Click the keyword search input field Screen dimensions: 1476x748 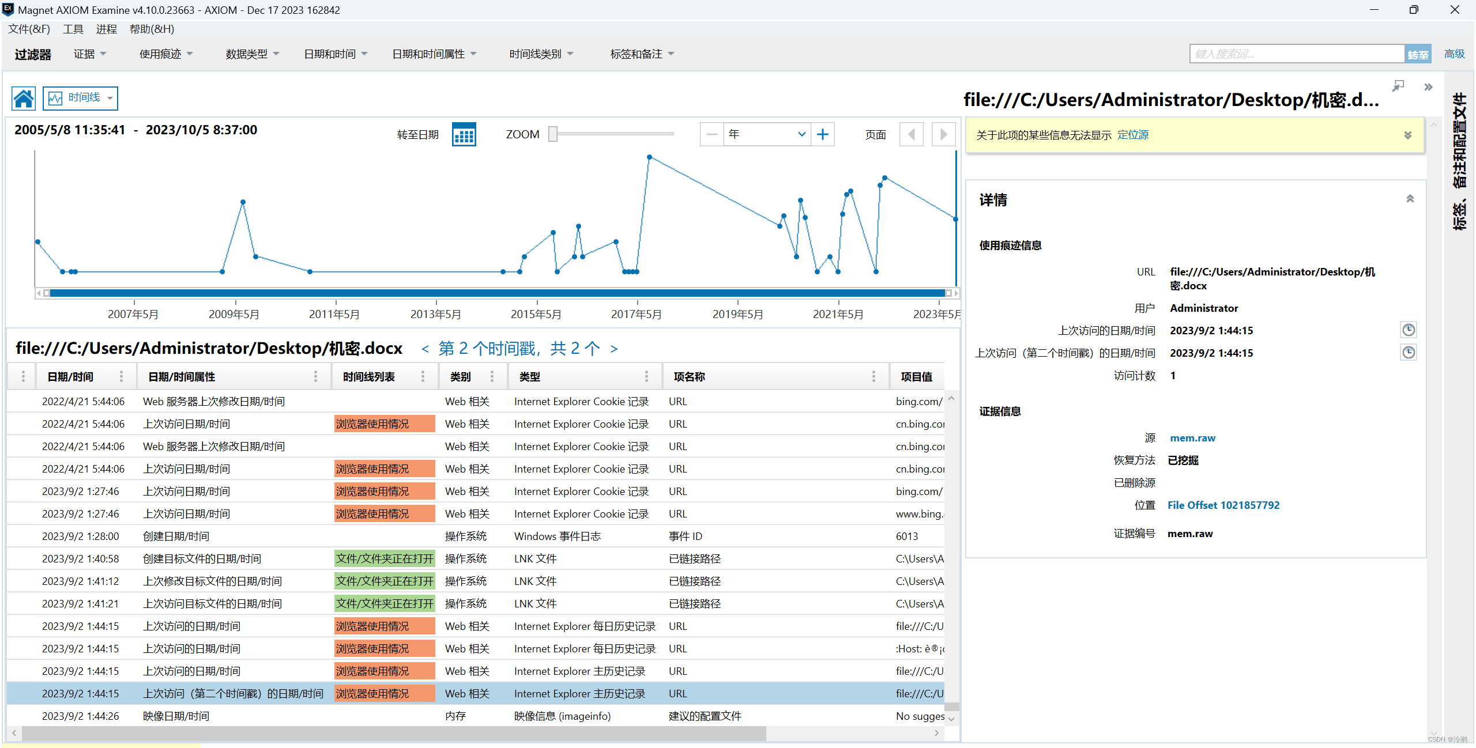1296,54
